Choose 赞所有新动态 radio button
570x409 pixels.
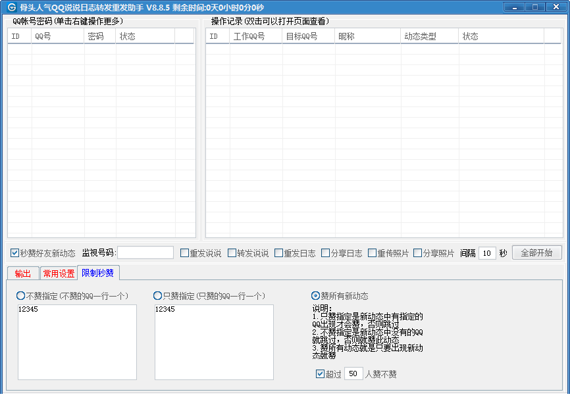[315, 296]
